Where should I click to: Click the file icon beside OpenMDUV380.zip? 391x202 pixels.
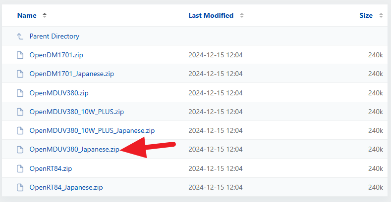[20, 93]
